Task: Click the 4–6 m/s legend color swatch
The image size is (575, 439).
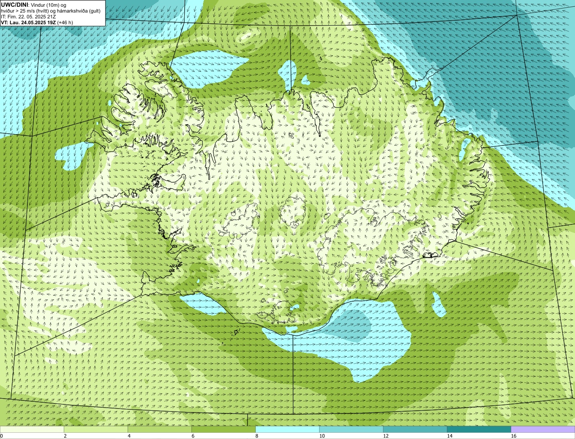Action: [160, 429]
